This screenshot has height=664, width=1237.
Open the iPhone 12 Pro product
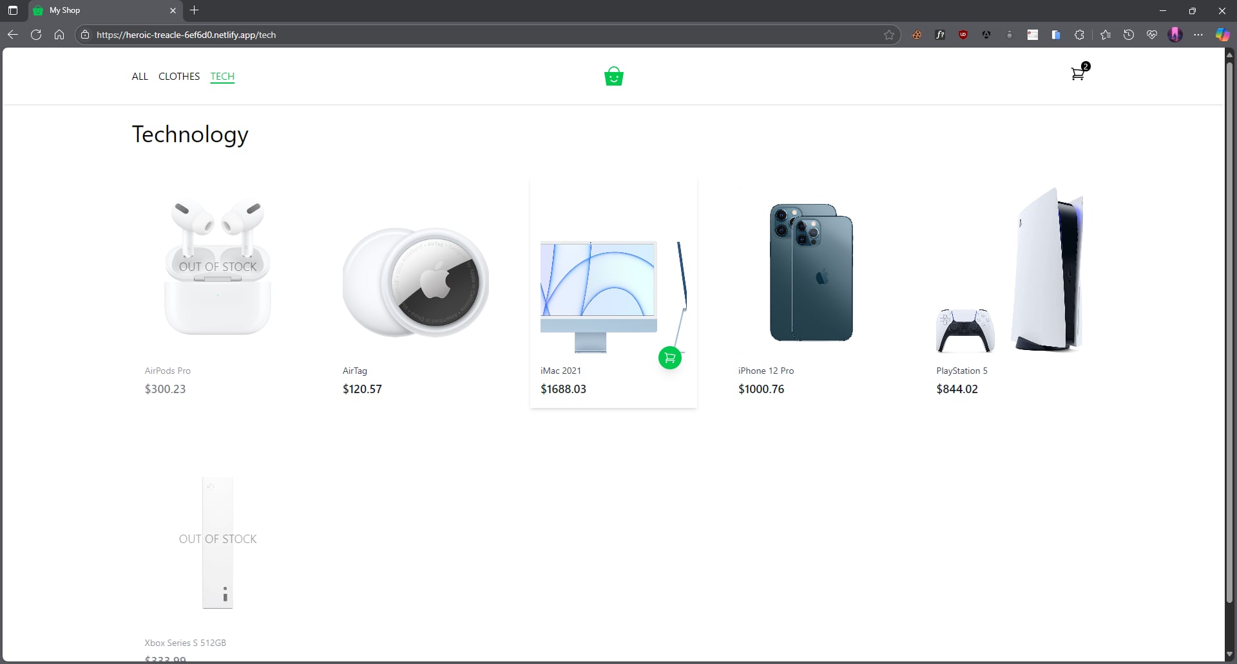810,272
